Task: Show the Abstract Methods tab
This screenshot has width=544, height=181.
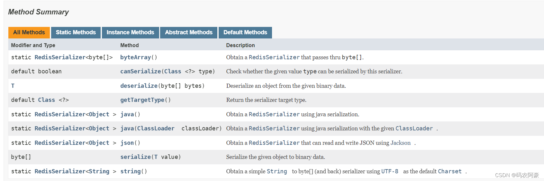Action: (x=189, y=32)
